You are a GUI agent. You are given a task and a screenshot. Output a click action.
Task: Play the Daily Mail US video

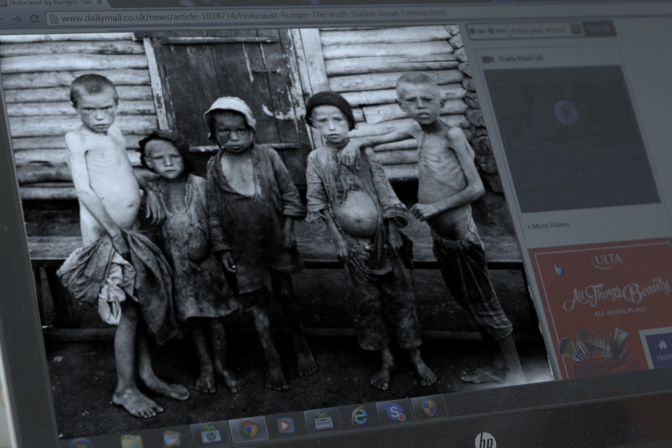(x=566, y=112)
